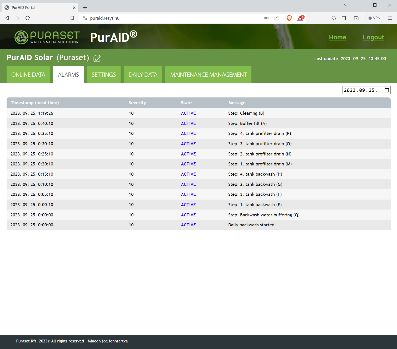
Task: Toggle the VPN button
Action: [374, 18]
